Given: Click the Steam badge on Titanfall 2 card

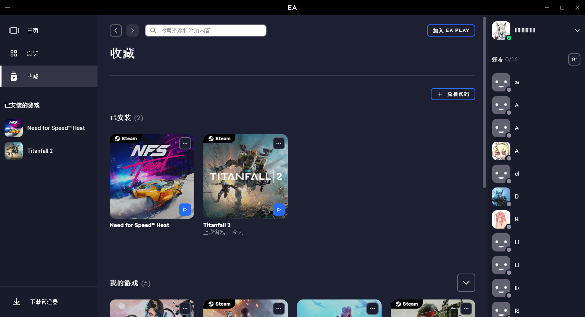Looking at the screenshot, I should pyautogui.click(x=219, y=139).
